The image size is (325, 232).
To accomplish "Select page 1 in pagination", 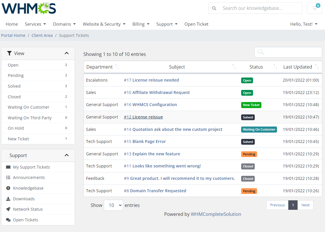I will (x=293, y=205).
